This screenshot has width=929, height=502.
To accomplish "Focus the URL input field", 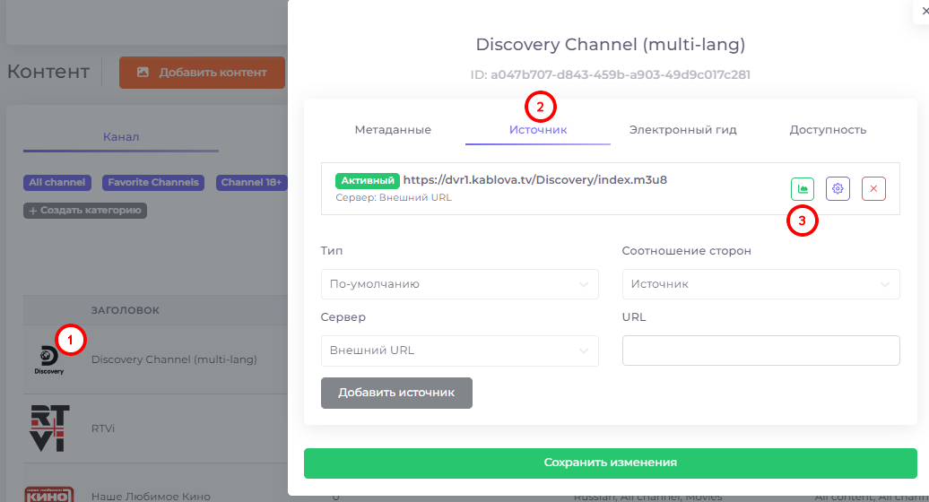I will (760, 351).
